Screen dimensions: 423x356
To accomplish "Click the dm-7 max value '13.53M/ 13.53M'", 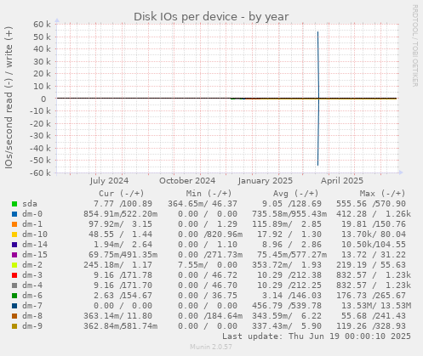I will (x=376, y=306).
